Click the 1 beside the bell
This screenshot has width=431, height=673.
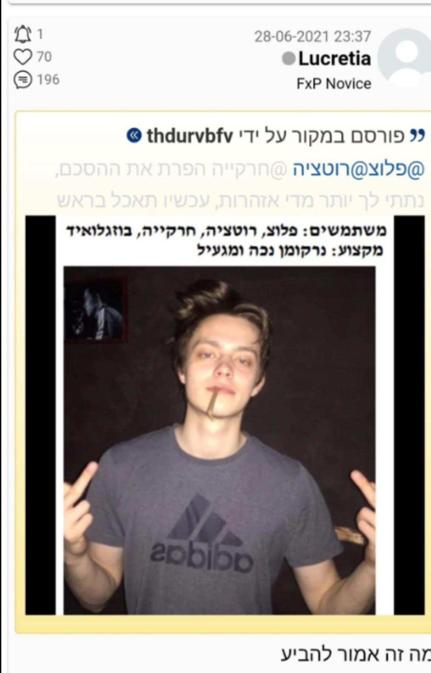40,34
